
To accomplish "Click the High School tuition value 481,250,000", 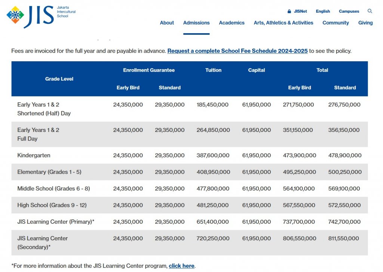I will pyautogui.click(x=213, y=205).
